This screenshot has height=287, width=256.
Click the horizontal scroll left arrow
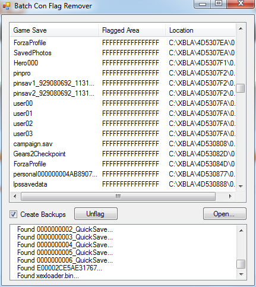[15, 196]
